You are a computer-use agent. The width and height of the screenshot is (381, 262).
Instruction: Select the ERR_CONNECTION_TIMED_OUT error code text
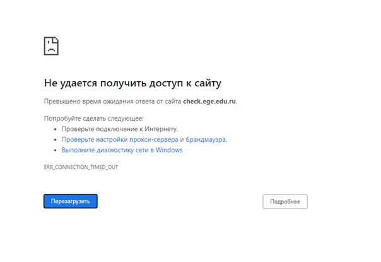tap(81, 167)
